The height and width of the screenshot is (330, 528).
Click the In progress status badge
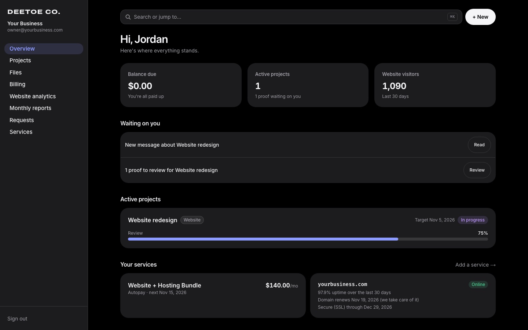click(473, 220)
